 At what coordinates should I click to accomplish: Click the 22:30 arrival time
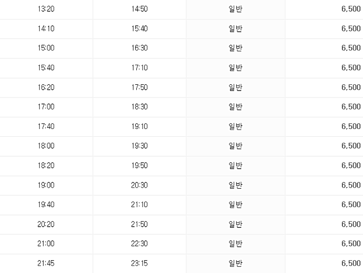[140, 244]
